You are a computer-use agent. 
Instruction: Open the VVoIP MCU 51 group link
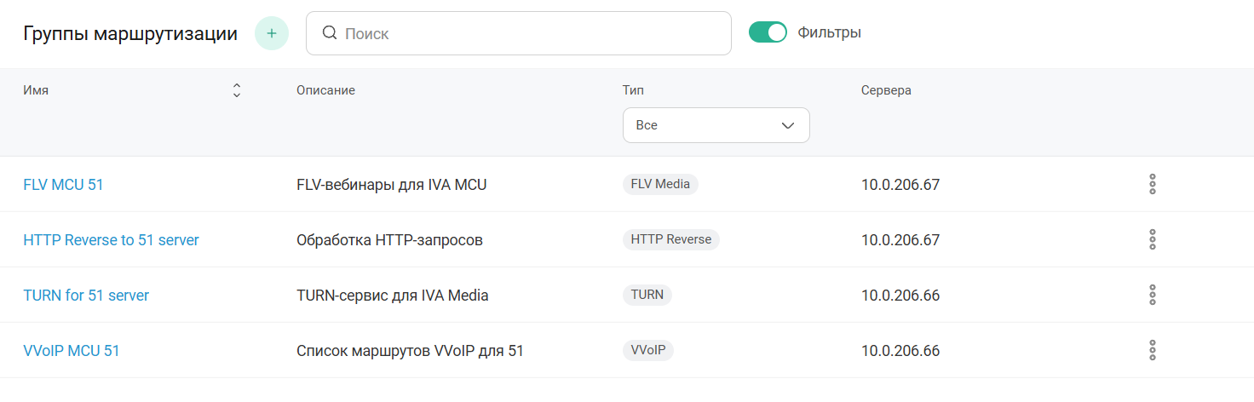click(72, 351)
